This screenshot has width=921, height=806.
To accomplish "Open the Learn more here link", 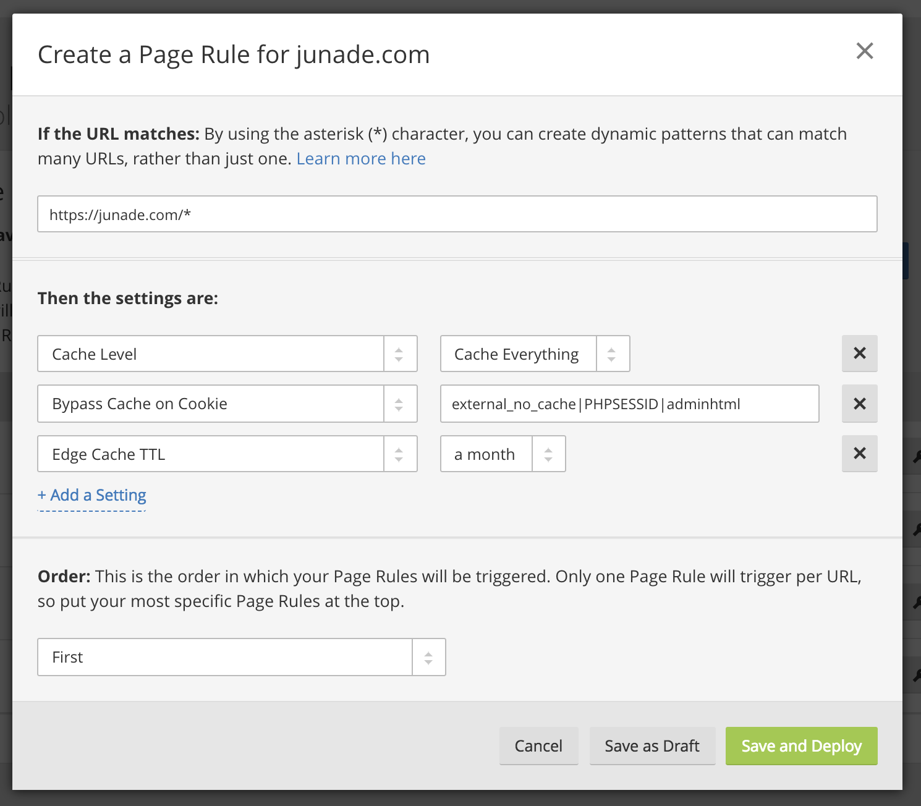I will point(361,159).
